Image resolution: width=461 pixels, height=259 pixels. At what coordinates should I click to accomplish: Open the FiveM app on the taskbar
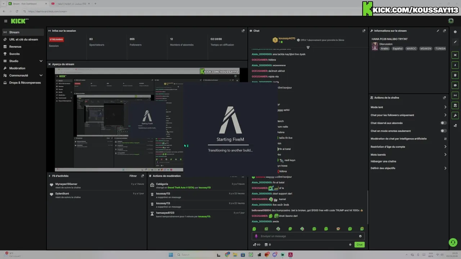290,255
